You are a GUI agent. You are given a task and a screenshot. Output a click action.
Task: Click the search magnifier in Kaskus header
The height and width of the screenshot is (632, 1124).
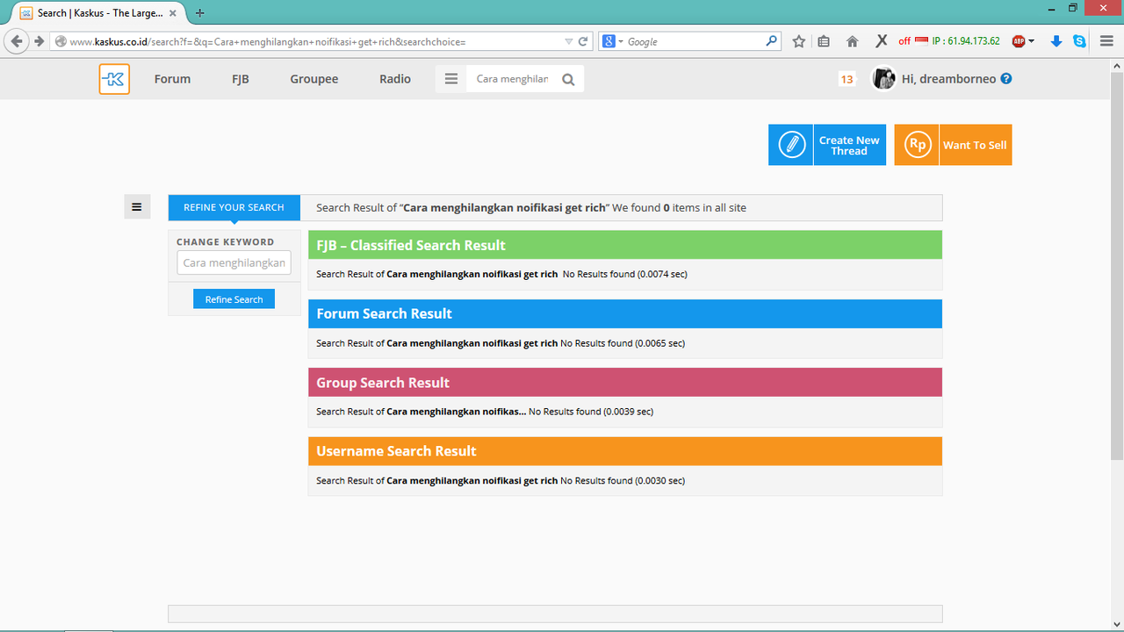tap(568, 79)
